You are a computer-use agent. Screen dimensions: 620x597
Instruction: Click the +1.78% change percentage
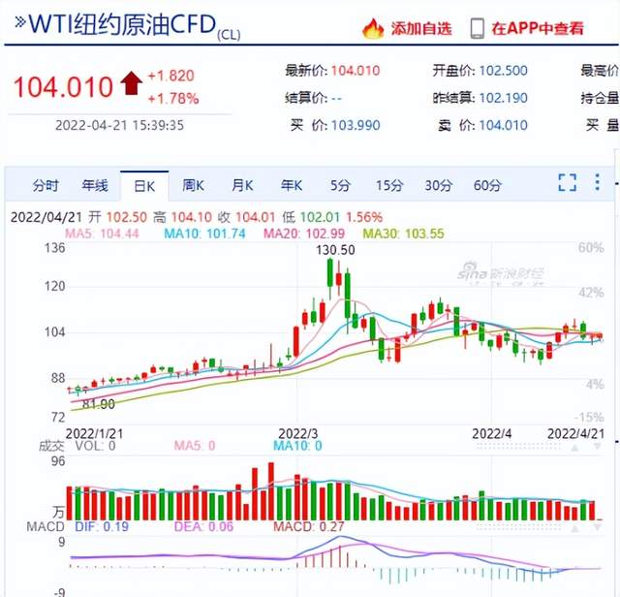(x=172, y=99)
